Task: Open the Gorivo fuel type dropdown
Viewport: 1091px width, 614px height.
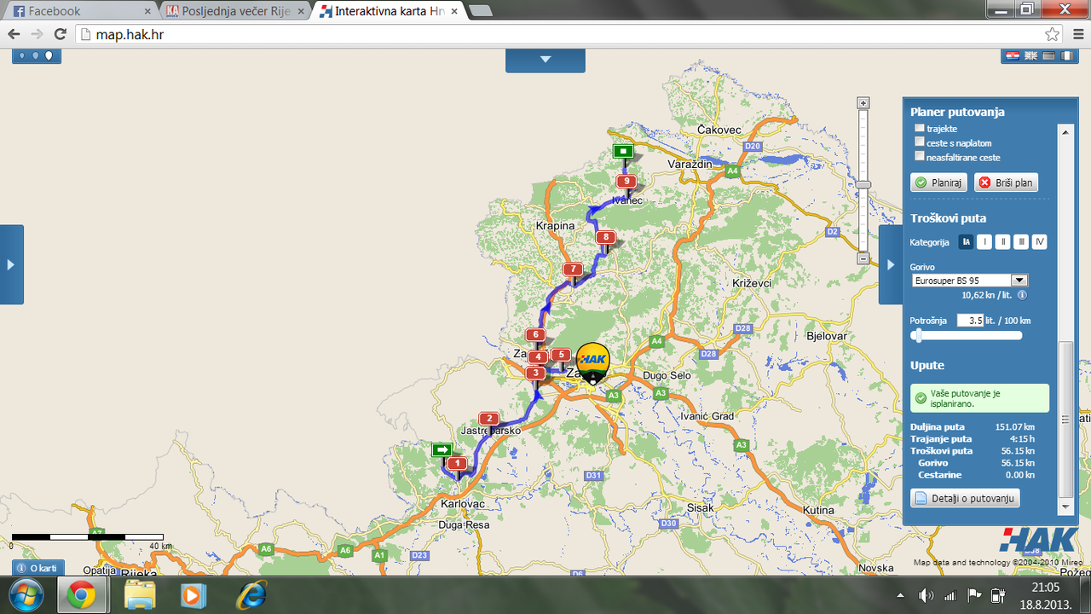Action: click(969, 280)
